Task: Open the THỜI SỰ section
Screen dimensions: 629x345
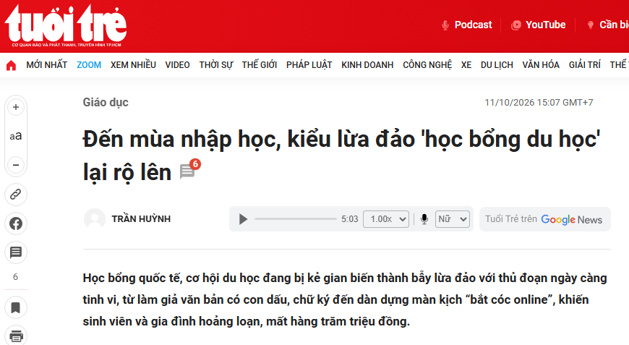Action: [x=216, y=65]
